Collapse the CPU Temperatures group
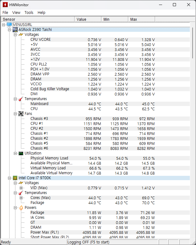 [x=15, y=193]
